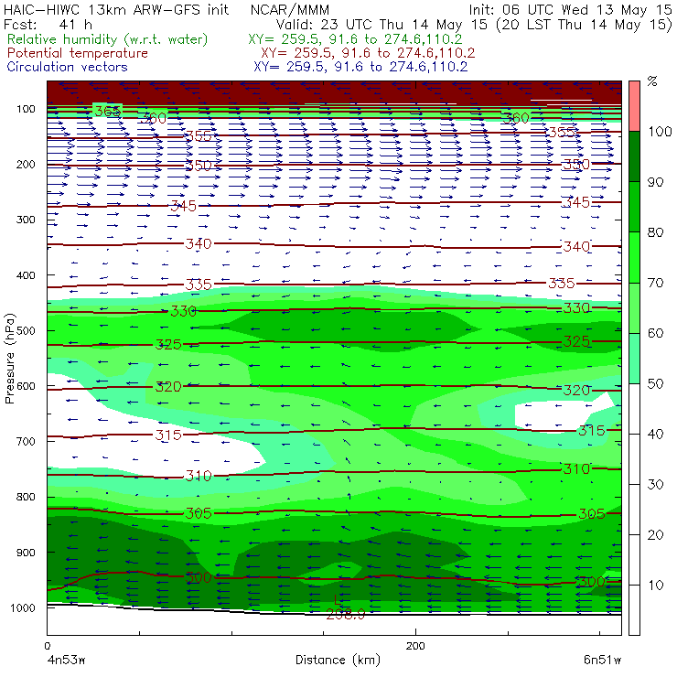
Task: Click the colorbar '60' percent label
Action: [x=655, y=333]
